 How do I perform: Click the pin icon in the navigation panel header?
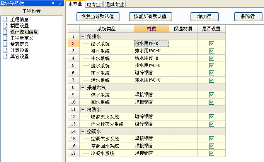coord(53,3)
